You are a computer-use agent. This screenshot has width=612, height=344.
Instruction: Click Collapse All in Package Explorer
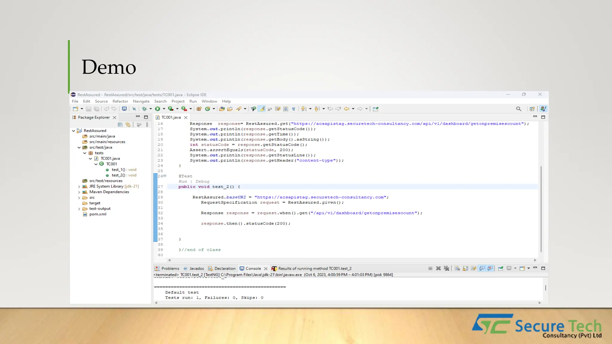120,125
